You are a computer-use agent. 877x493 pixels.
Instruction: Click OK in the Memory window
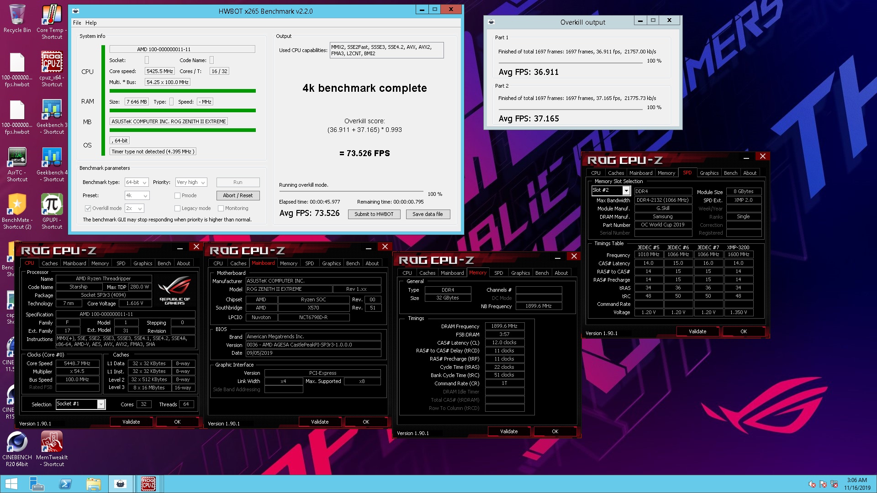click(x=555, y=431)
